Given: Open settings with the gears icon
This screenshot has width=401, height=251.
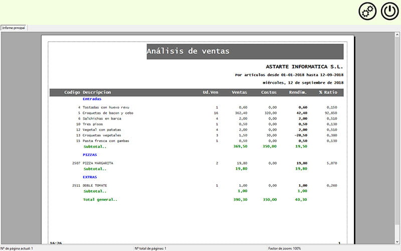Looking at the screenshot, I should (367, 11).
